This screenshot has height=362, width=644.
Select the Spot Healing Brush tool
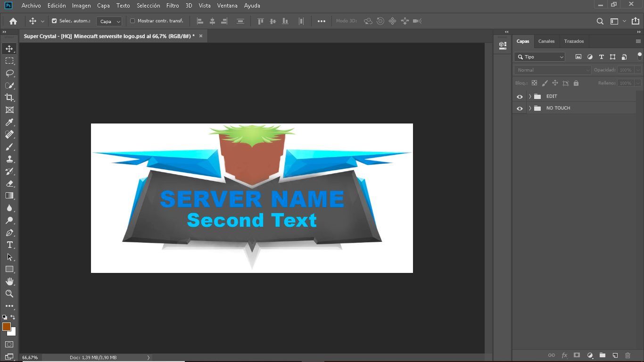click(x=9, y=134)
